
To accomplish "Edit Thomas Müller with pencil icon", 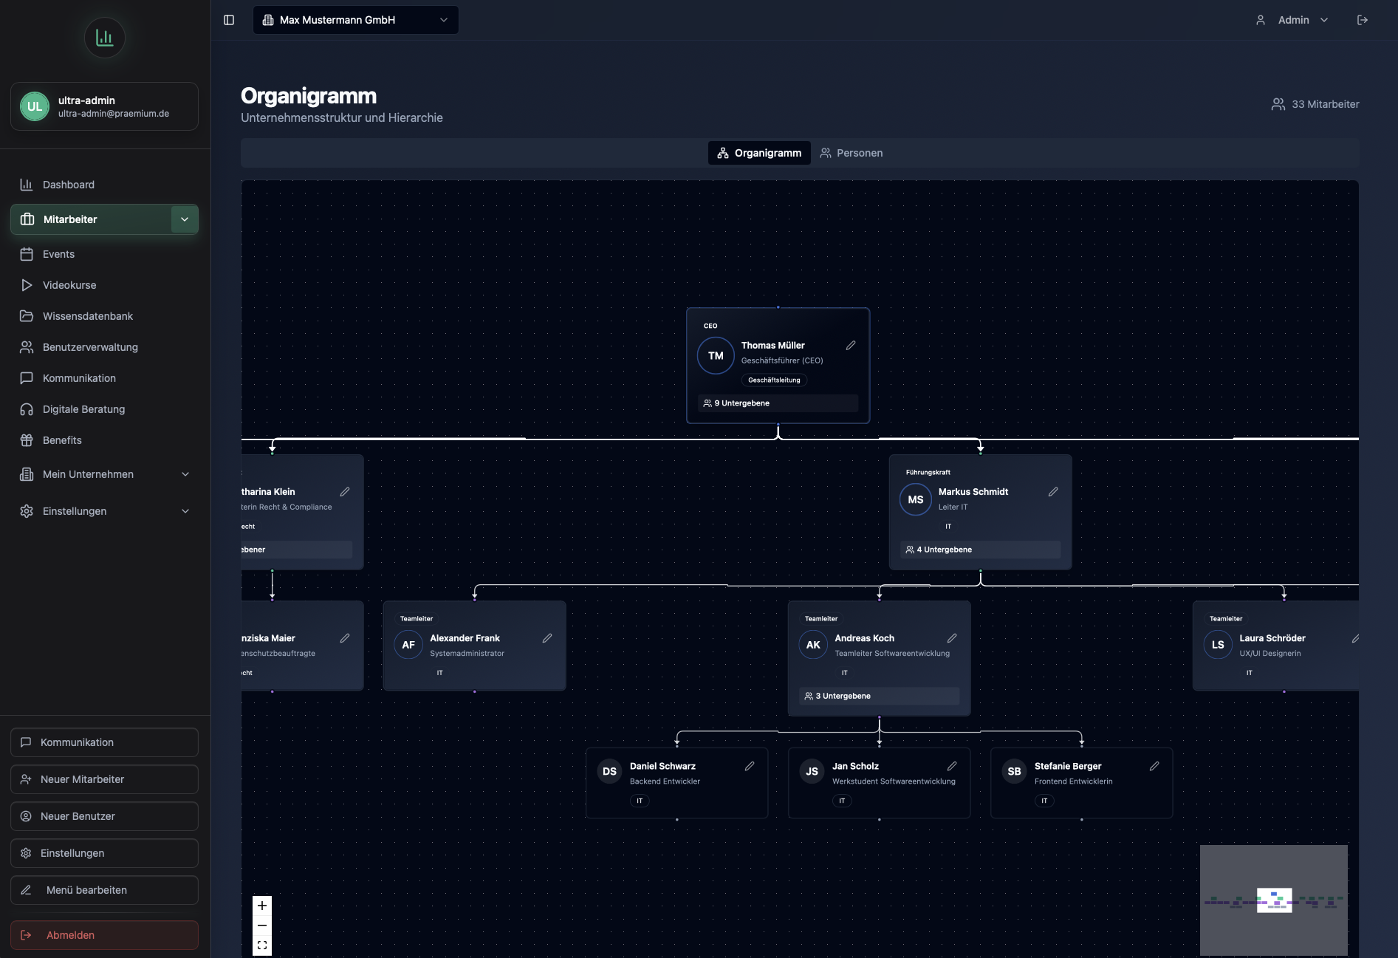I will tap(851, 345).
